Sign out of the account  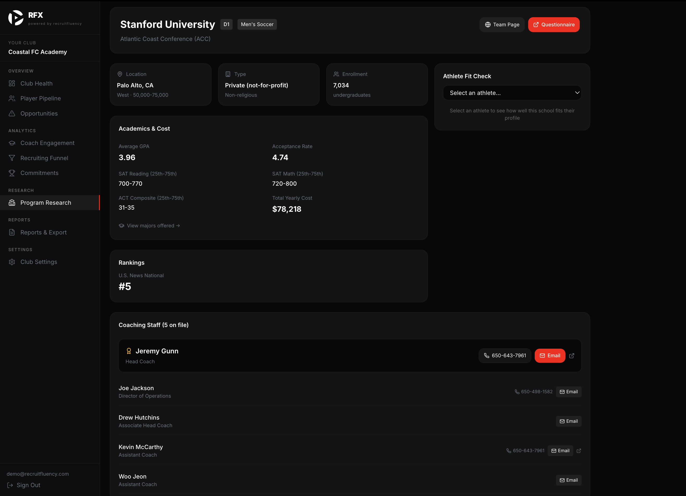(24, 485)
